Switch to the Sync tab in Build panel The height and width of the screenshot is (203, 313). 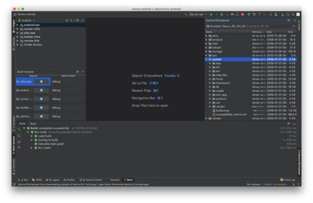click(33, 124)
